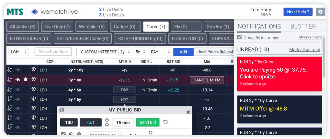Screen dimensions: 330x139
Task: Click the Mark all as read link
Action: coord(304,50)
